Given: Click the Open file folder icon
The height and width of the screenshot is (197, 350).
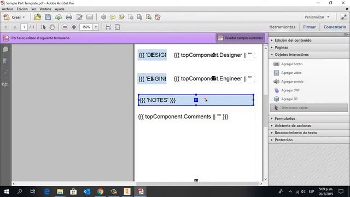Looking at the screenshot, I should coord(38,17).
